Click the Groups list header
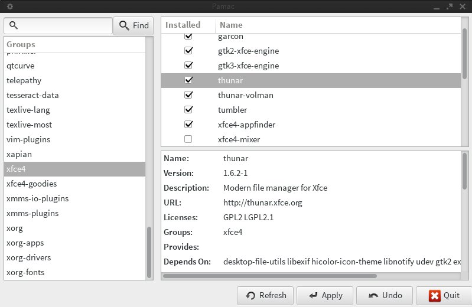This screenshot has height=307, width=472. click(74, 44)
